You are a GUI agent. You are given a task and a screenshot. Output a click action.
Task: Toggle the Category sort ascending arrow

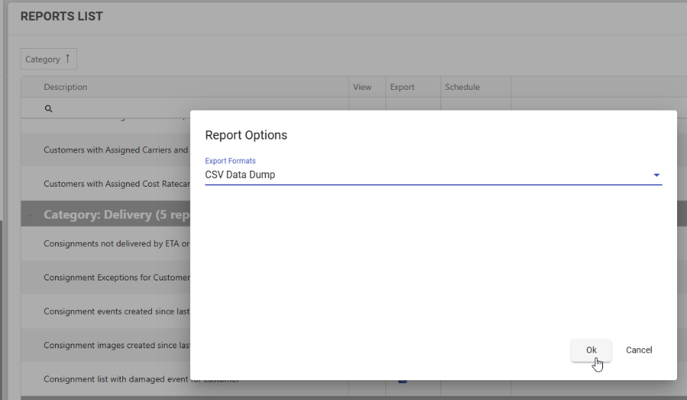tap(67, 59)
